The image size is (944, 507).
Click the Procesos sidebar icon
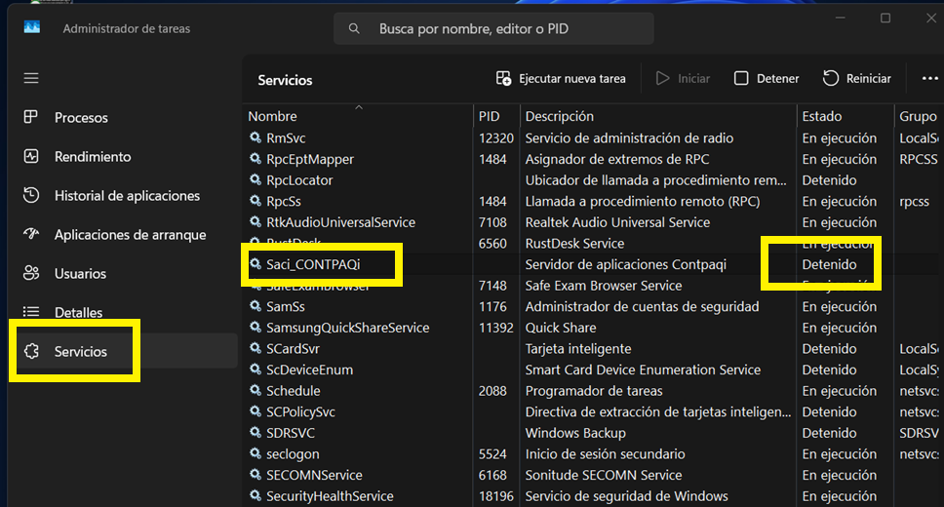point(31,117)
